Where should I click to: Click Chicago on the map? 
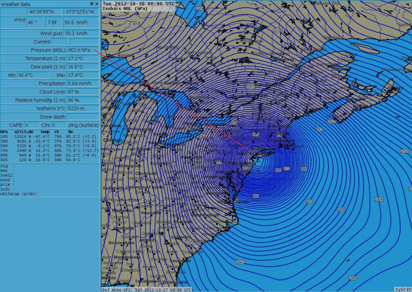pos(113,140)
